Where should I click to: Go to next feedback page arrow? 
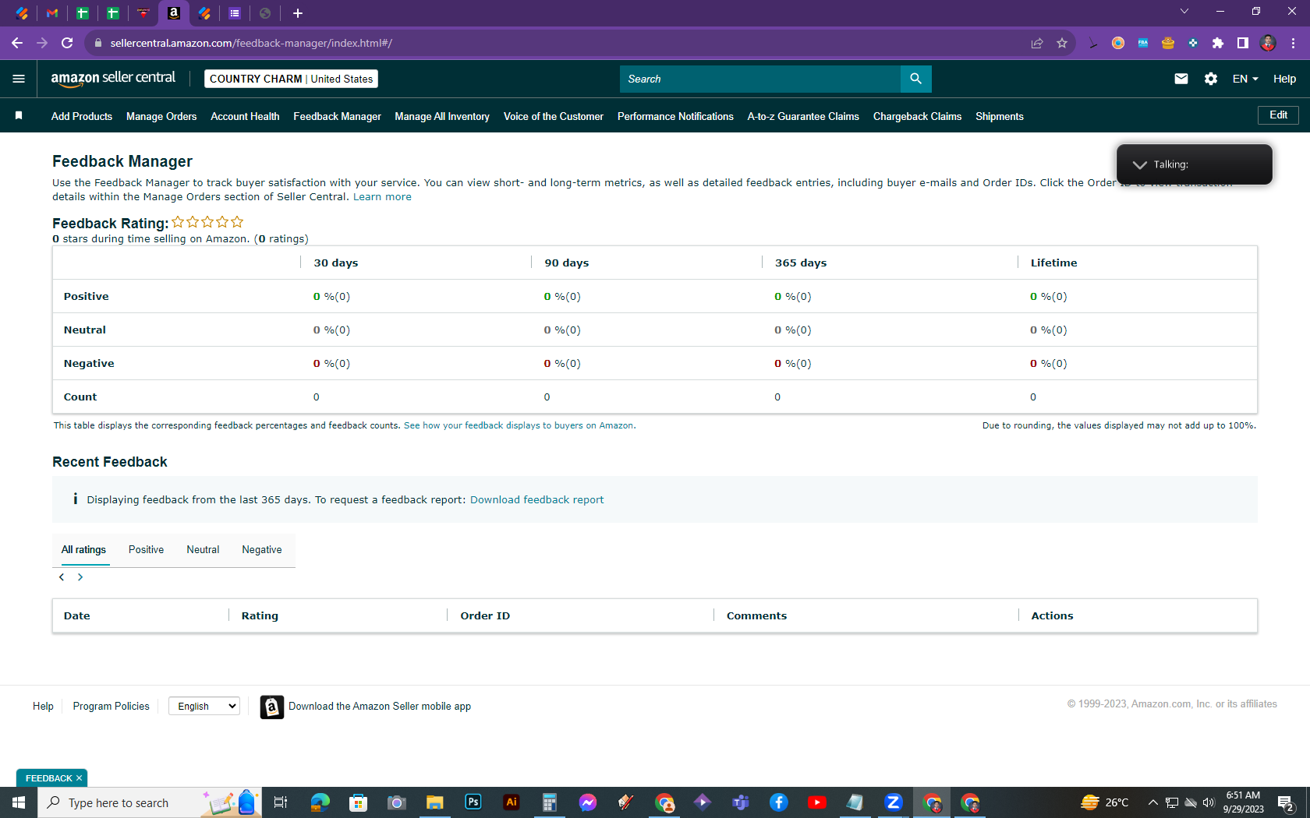[x=80, y=577]
